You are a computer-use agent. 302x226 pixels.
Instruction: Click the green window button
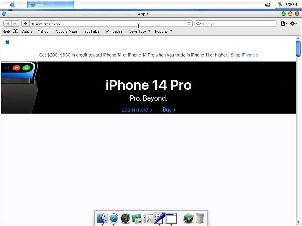[x=283, y=14]
